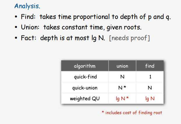Click the red 'lg N' find cell
Image resolution: width=181 pixels, height=124 pixels.
coord(150,99)
